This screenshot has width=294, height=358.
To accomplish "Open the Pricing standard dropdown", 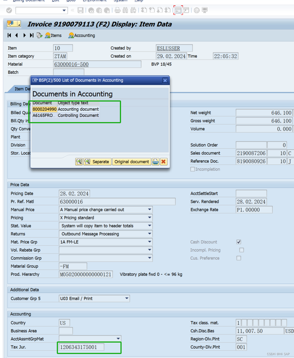I will pyautogui.click(x=150, y=217).
